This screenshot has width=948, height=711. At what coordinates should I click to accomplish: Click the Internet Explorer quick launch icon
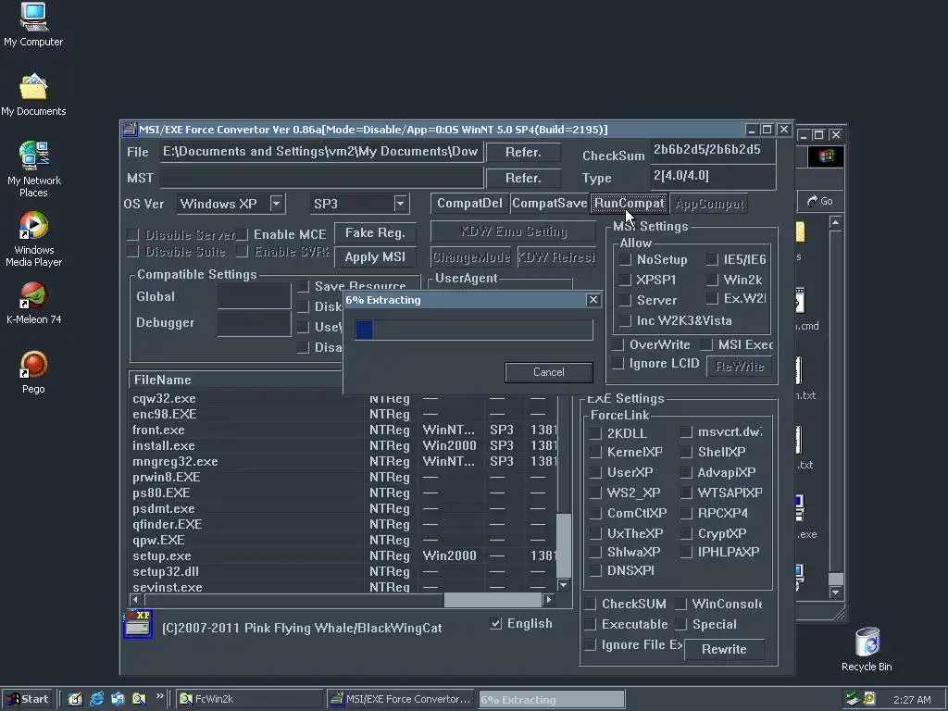[96, 699]
